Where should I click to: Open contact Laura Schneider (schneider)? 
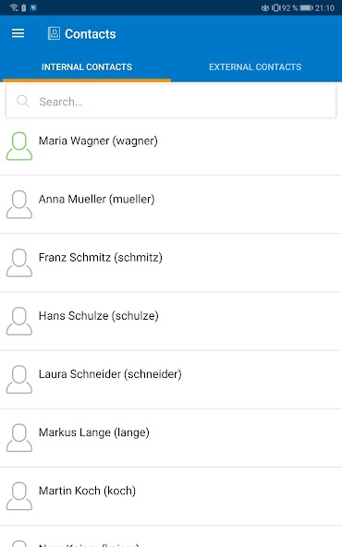pos(171,379)
